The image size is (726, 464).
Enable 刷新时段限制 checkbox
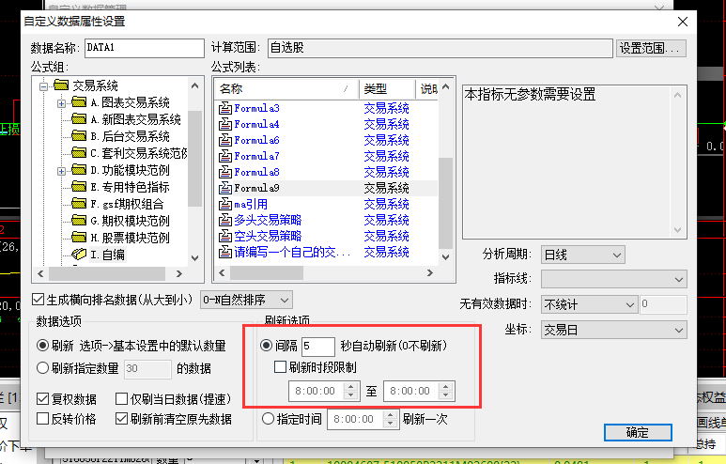(x=280, y=367)
